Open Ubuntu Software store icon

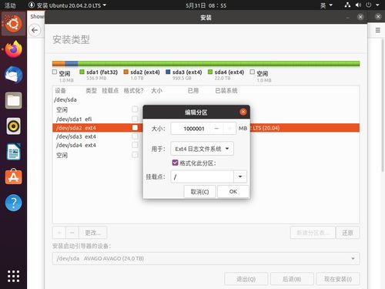(13, 177)
